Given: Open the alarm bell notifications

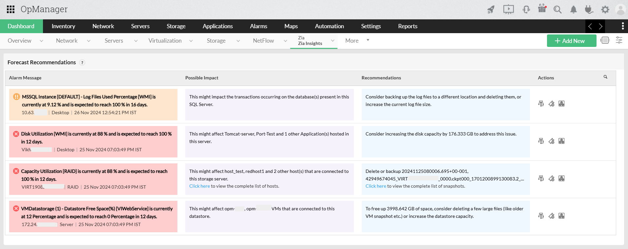Looking at the screenshot, I should click(x=573, y=10).
